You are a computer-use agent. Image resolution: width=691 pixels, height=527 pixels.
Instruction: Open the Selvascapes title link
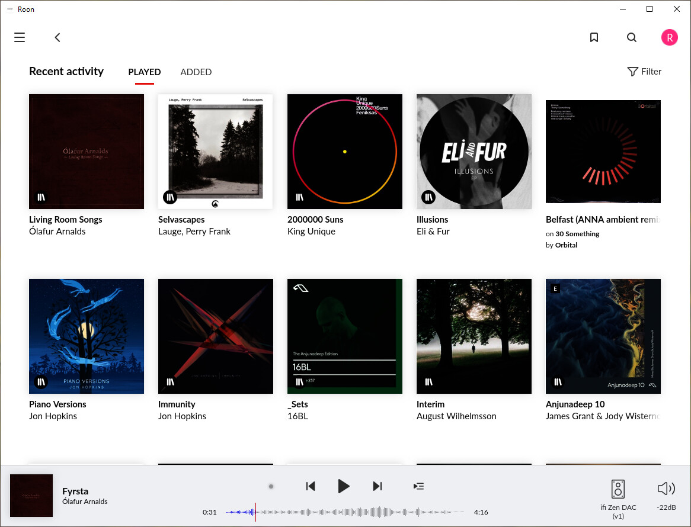click(x=181, y=219)
